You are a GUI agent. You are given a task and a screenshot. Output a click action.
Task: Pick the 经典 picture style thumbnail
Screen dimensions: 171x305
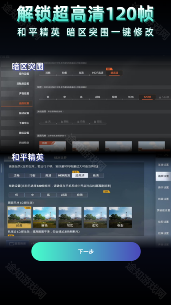[19, 217]
